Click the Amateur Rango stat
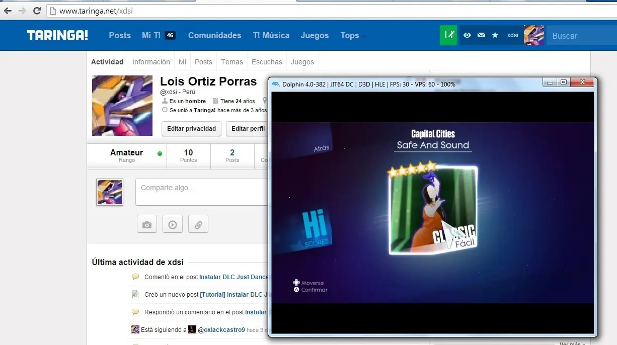This screenshot has height=345, width=617. pyautogui.click(x=127, y=156)
